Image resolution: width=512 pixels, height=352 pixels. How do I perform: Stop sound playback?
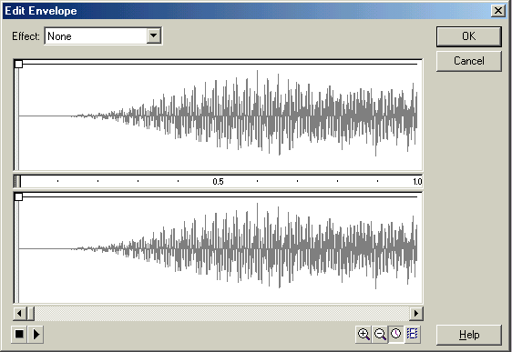point(19,334)
